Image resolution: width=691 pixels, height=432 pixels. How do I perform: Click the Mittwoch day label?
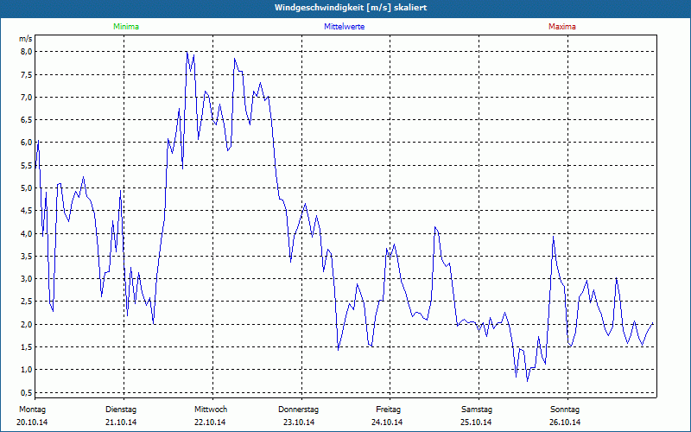tap(211, 410)
